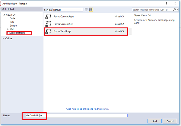Collapse the Installed section
Image resolution: width=181 pixels, height=126 pixels.
pyautogui.click(x=3, y=9)
